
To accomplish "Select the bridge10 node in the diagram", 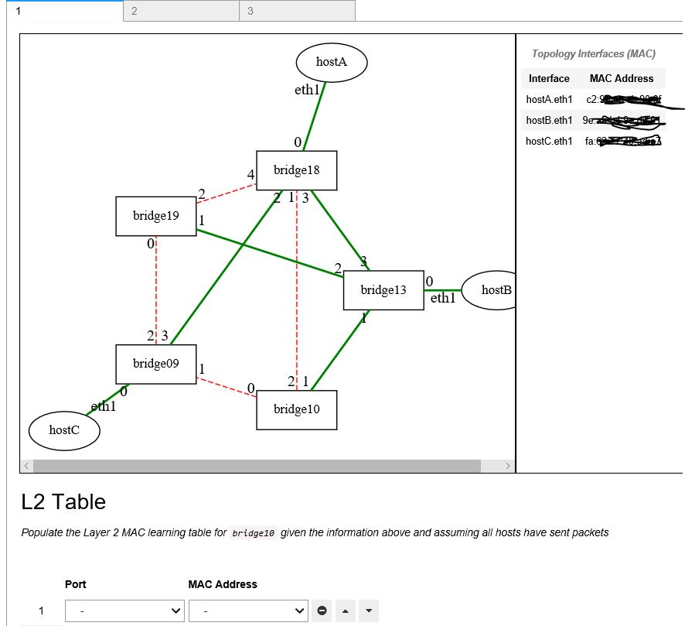I will (296, 409).
